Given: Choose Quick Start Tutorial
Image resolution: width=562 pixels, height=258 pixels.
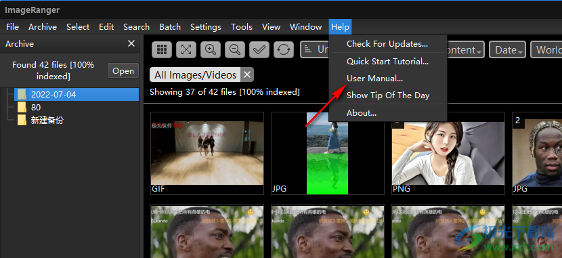Looking at the screenshot, I should (x=387, y=61).
